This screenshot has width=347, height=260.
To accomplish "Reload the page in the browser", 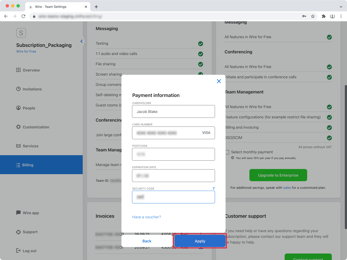I will [23, 16].
